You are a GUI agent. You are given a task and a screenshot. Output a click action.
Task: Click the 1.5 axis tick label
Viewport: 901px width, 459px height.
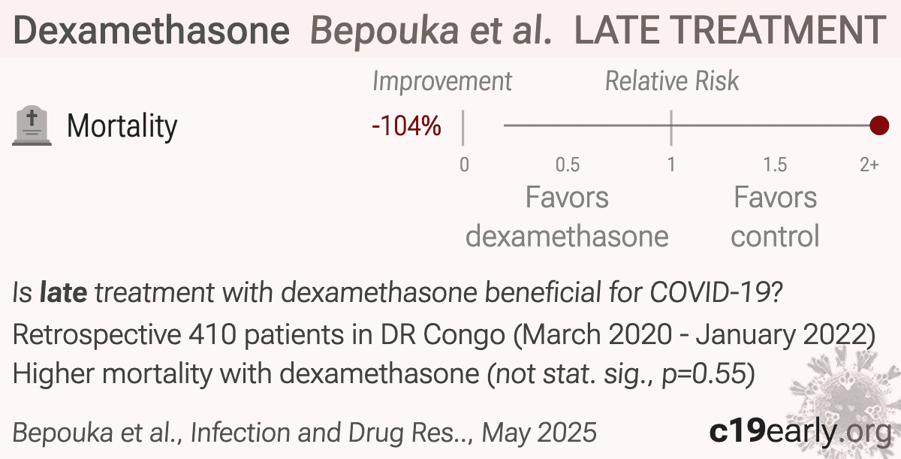(x=775, y=165)
